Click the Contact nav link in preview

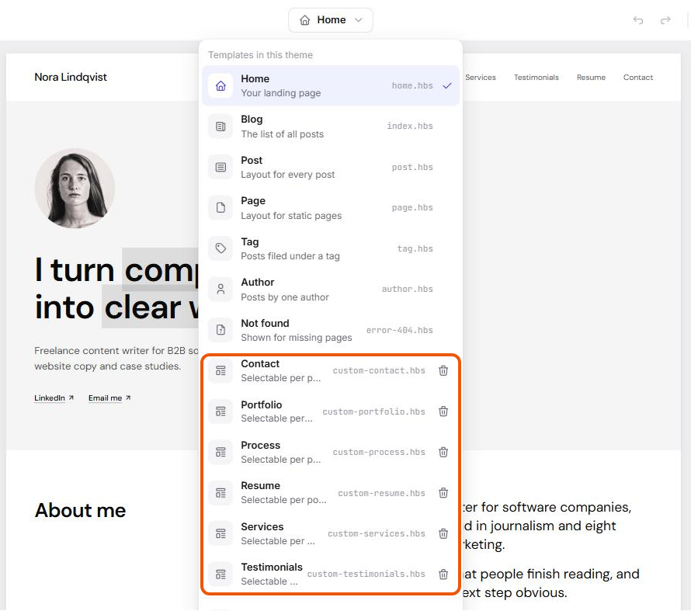click(638, 78)
